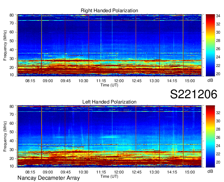This screenshot has width=224, height=182.
Task: Click the "32" value on bottom color bar
Action: [x=218, y=113]
